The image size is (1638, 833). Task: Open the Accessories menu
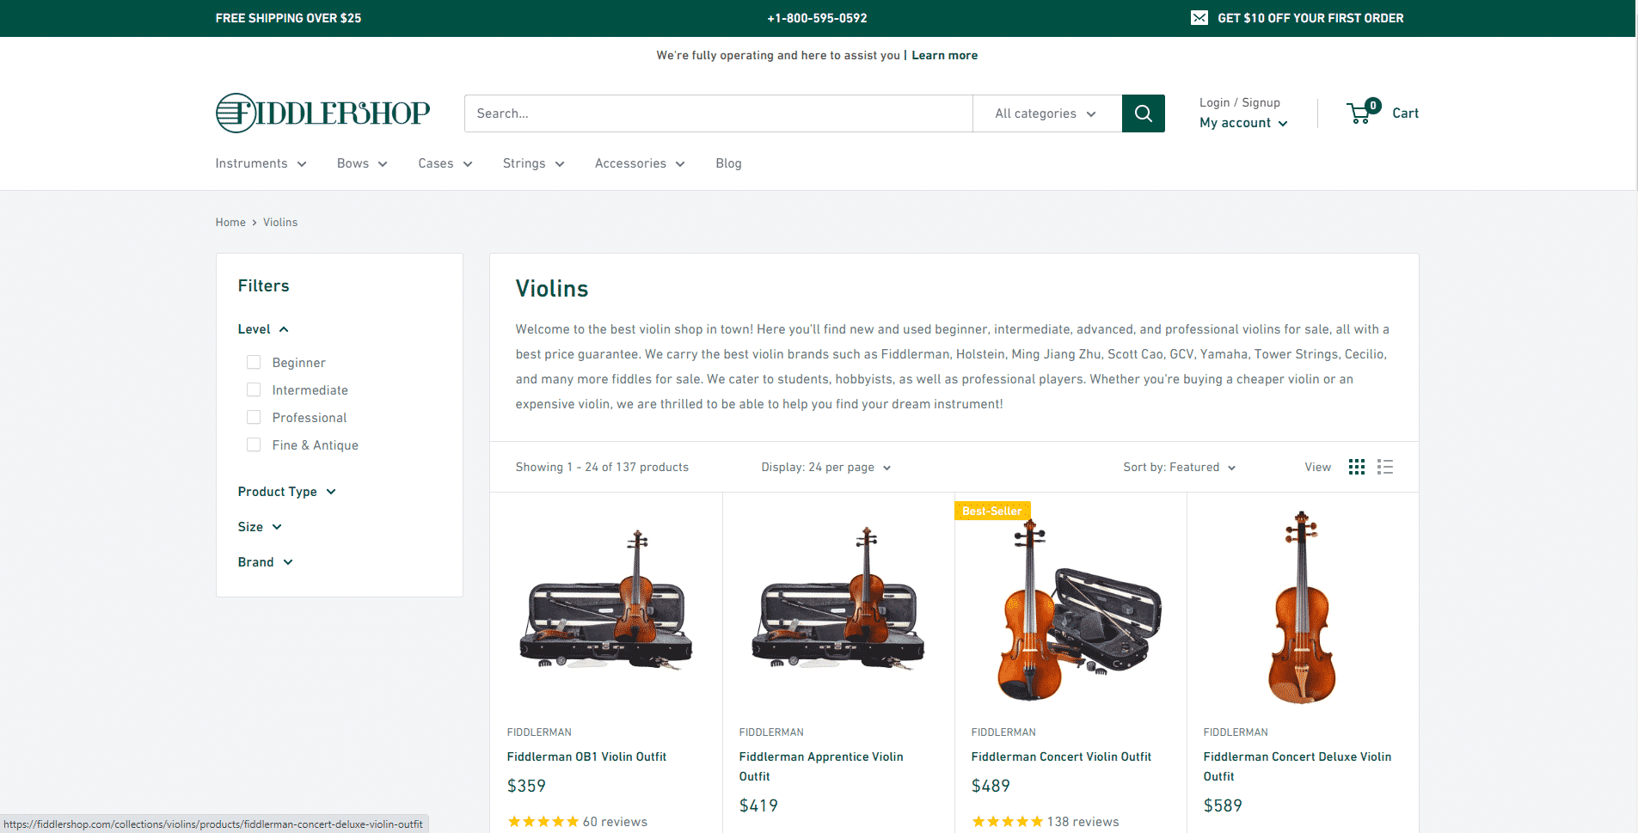[640, 163]
